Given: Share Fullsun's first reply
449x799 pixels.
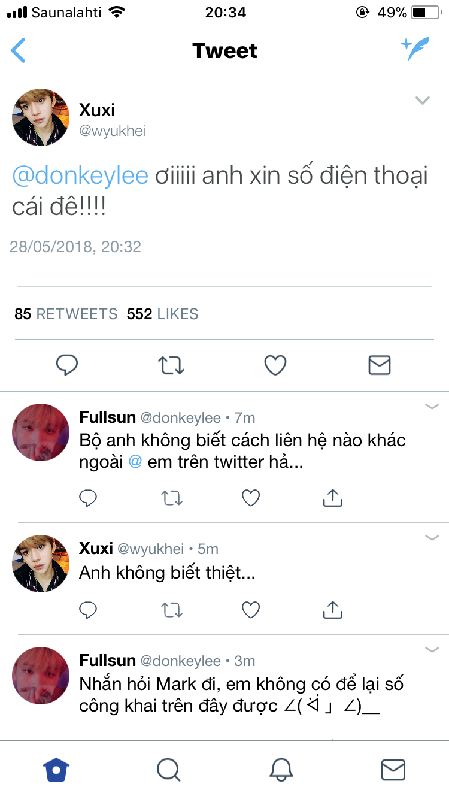Looking at the screenshot, I should pyautogui.click(x=332, y=497).
